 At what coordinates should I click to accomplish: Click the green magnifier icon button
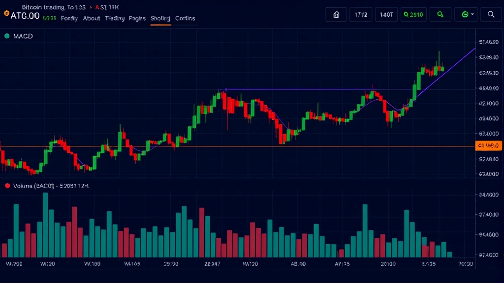441,15
